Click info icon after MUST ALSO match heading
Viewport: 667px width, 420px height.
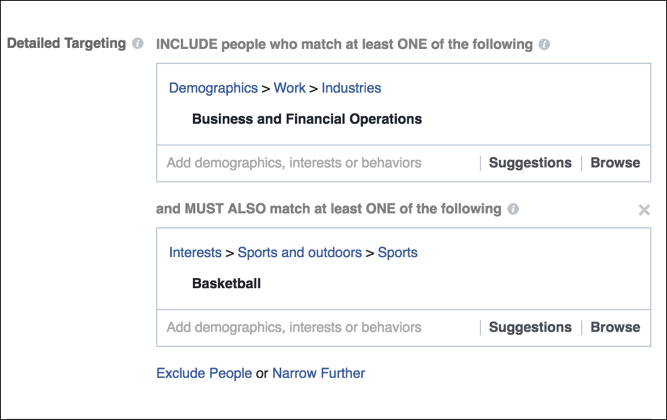click(513, 209)
